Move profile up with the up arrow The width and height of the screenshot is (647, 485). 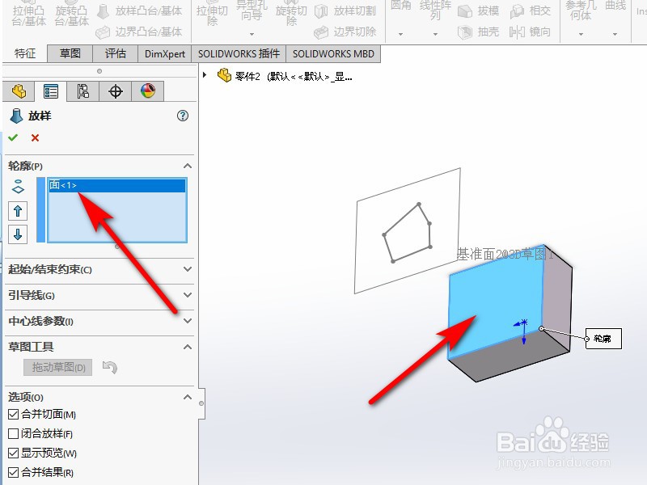(x=18, y=211)
